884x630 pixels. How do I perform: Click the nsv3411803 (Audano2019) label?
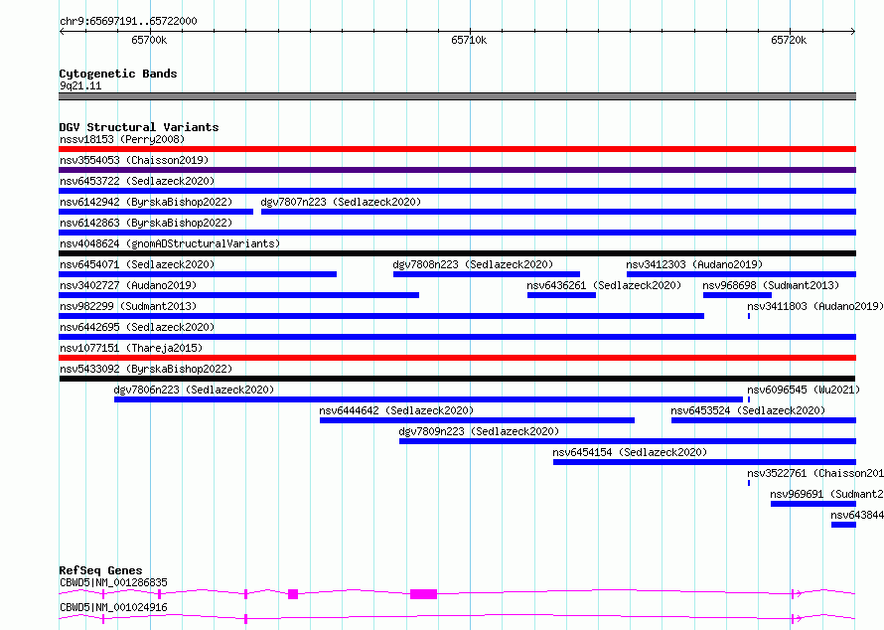click(x=815, y=306)
